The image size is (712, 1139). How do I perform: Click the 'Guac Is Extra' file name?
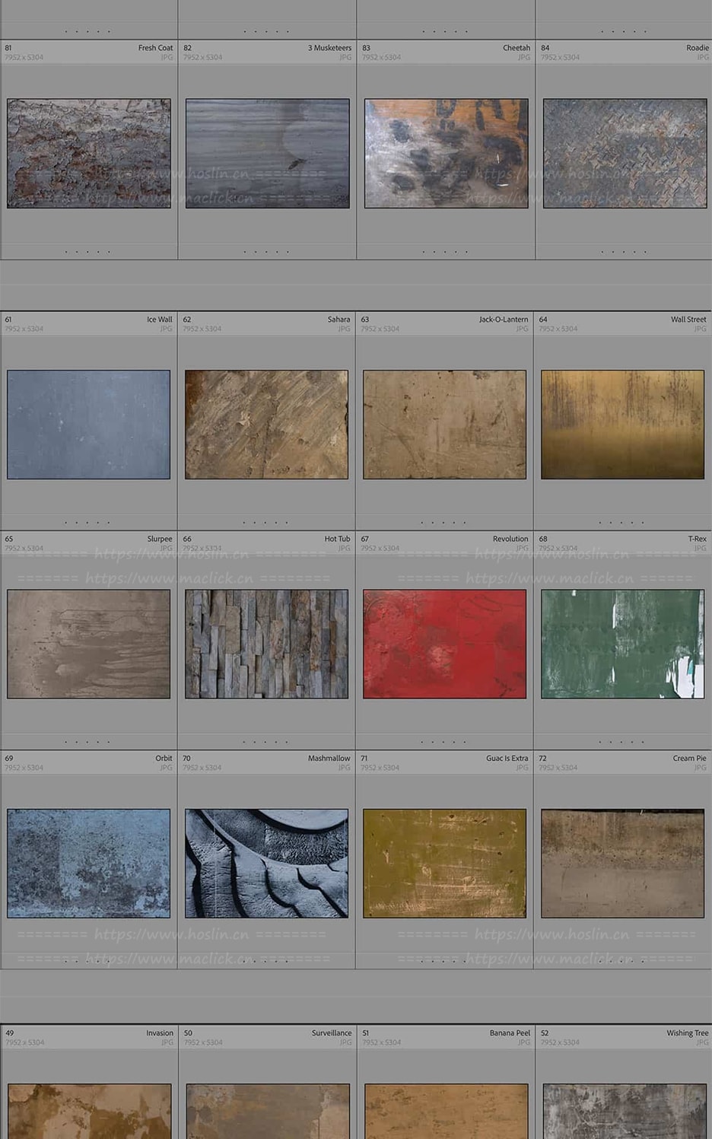click(507, 759)
